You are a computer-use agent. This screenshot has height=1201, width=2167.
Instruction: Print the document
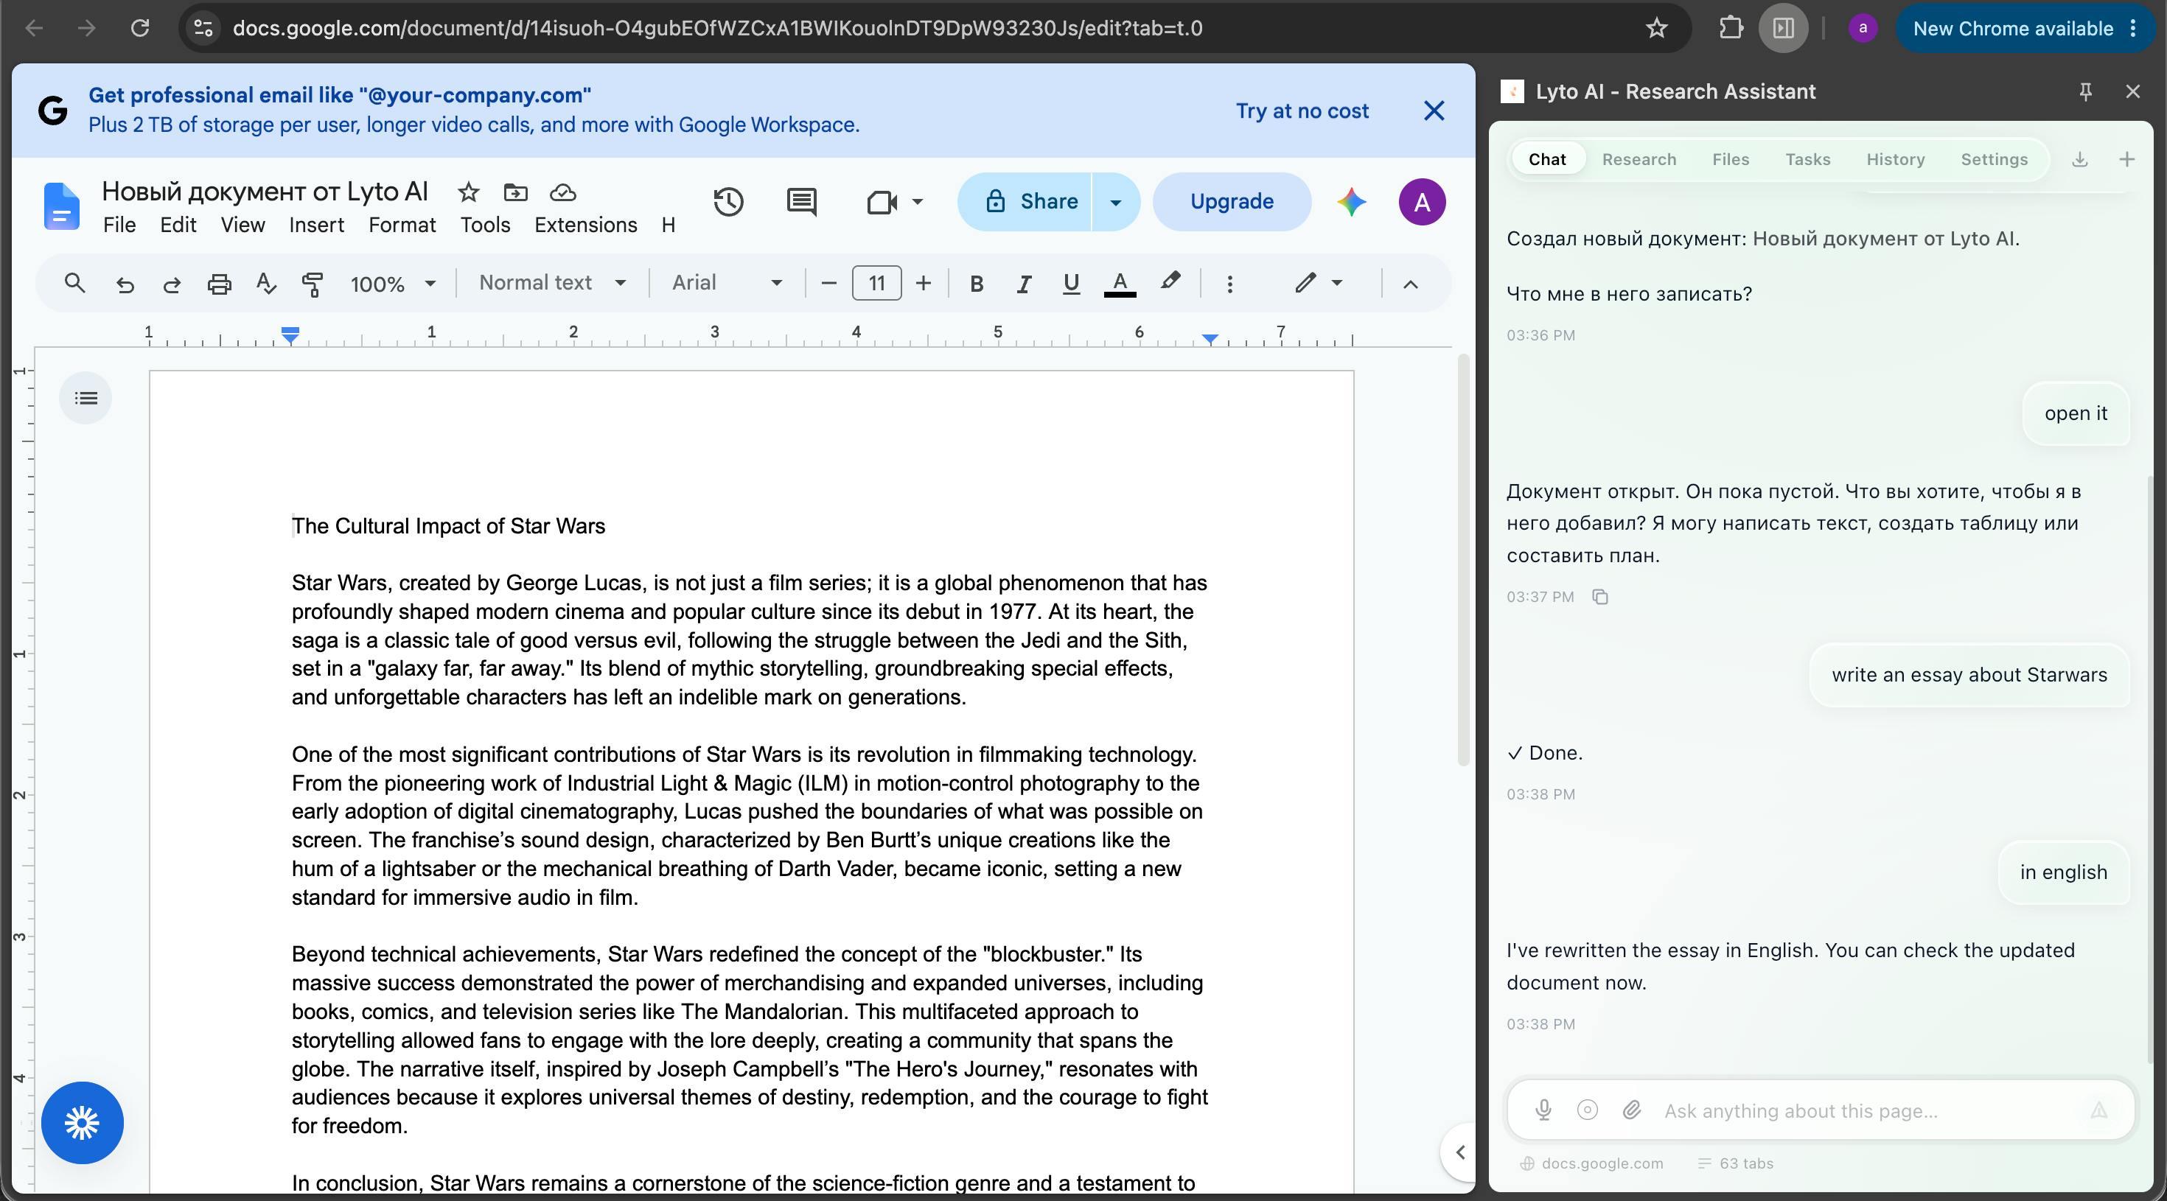pyautogui.click(x=219, y=284)
